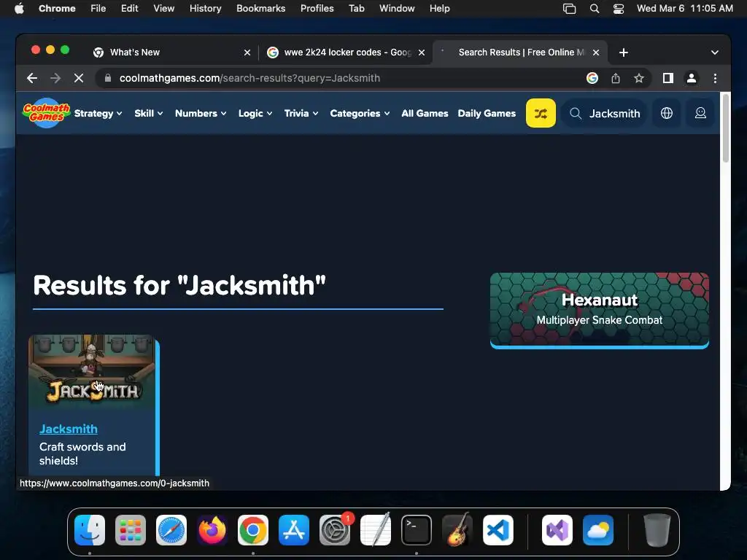
Task: Open the History menu
Action: click(205, 9)
